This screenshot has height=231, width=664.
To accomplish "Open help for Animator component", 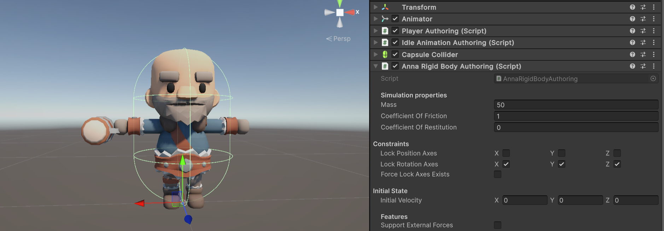I will coord(633,19).
